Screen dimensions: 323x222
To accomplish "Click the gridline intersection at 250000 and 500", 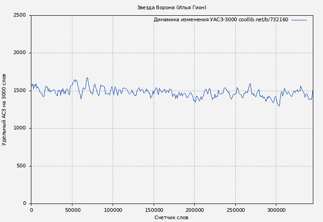I will (235, 166).
